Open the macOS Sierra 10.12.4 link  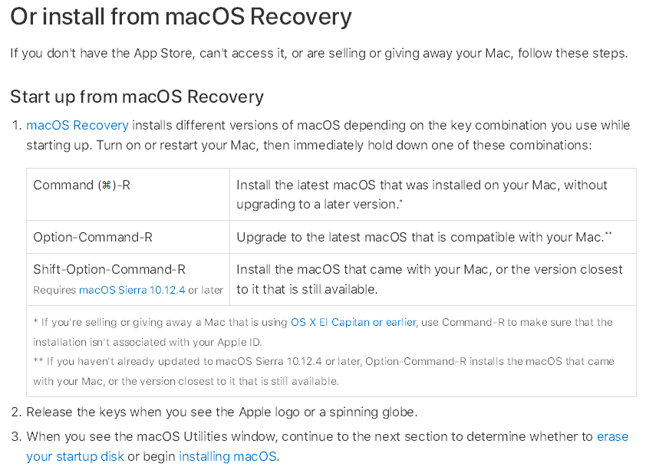[132, 290]
